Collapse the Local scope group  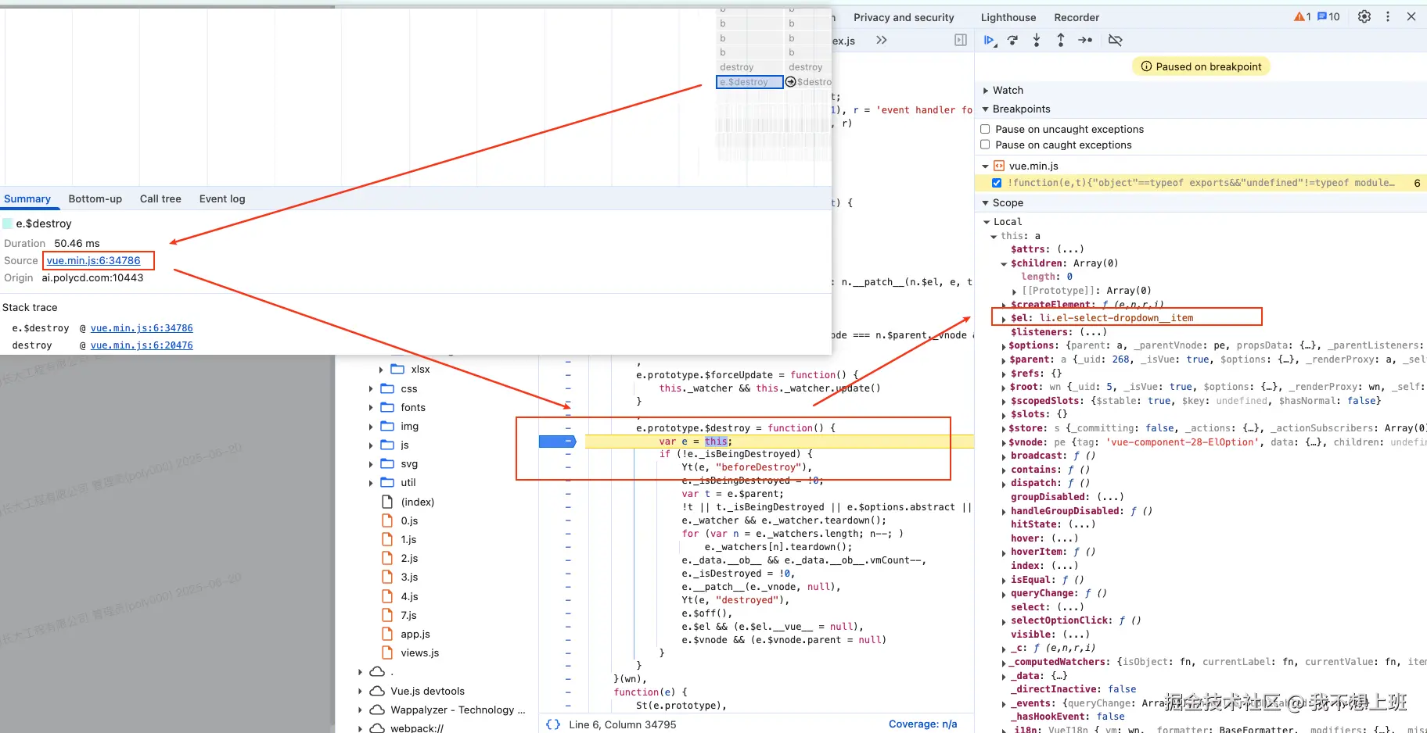point(987,222)
